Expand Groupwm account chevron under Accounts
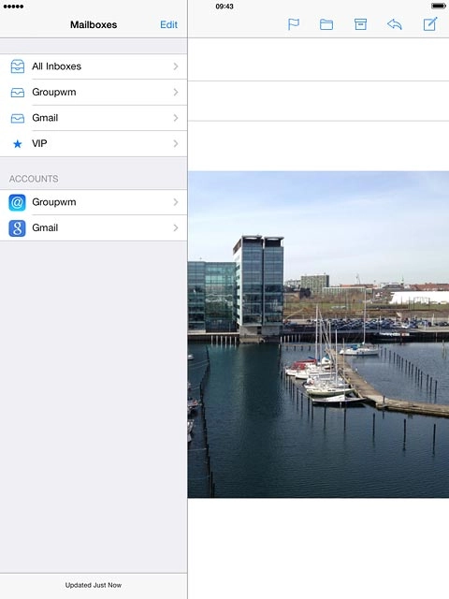 pyautogui.click(x=176, y=202)
